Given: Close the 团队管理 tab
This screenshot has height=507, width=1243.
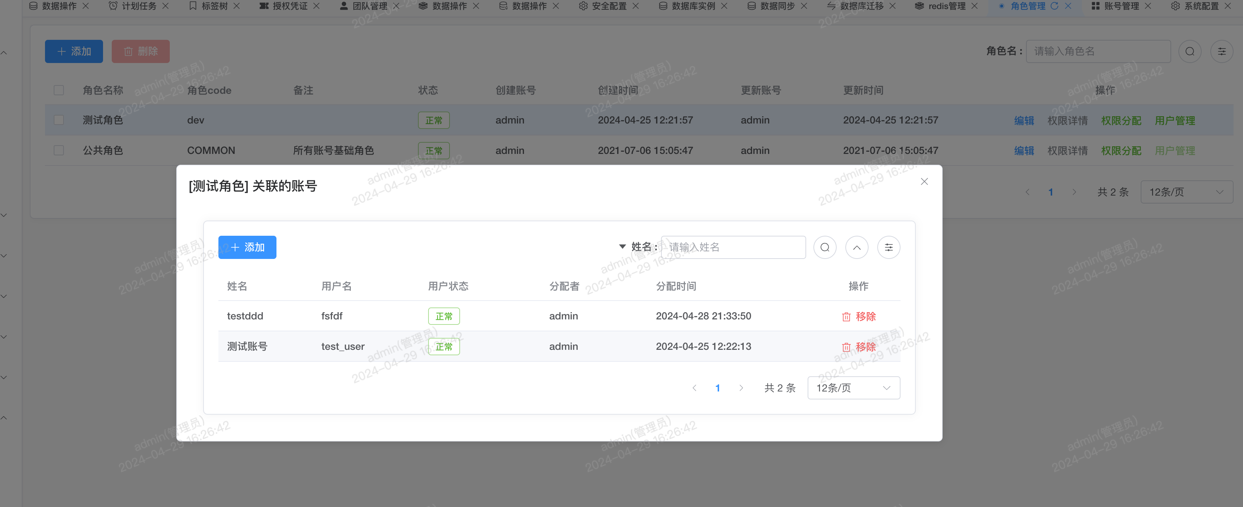Looking at the screenshot, I should point(396,6).
